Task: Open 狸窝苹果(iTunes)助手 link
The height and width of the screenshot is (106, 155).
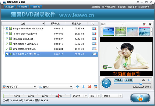Action: (138, 7)
